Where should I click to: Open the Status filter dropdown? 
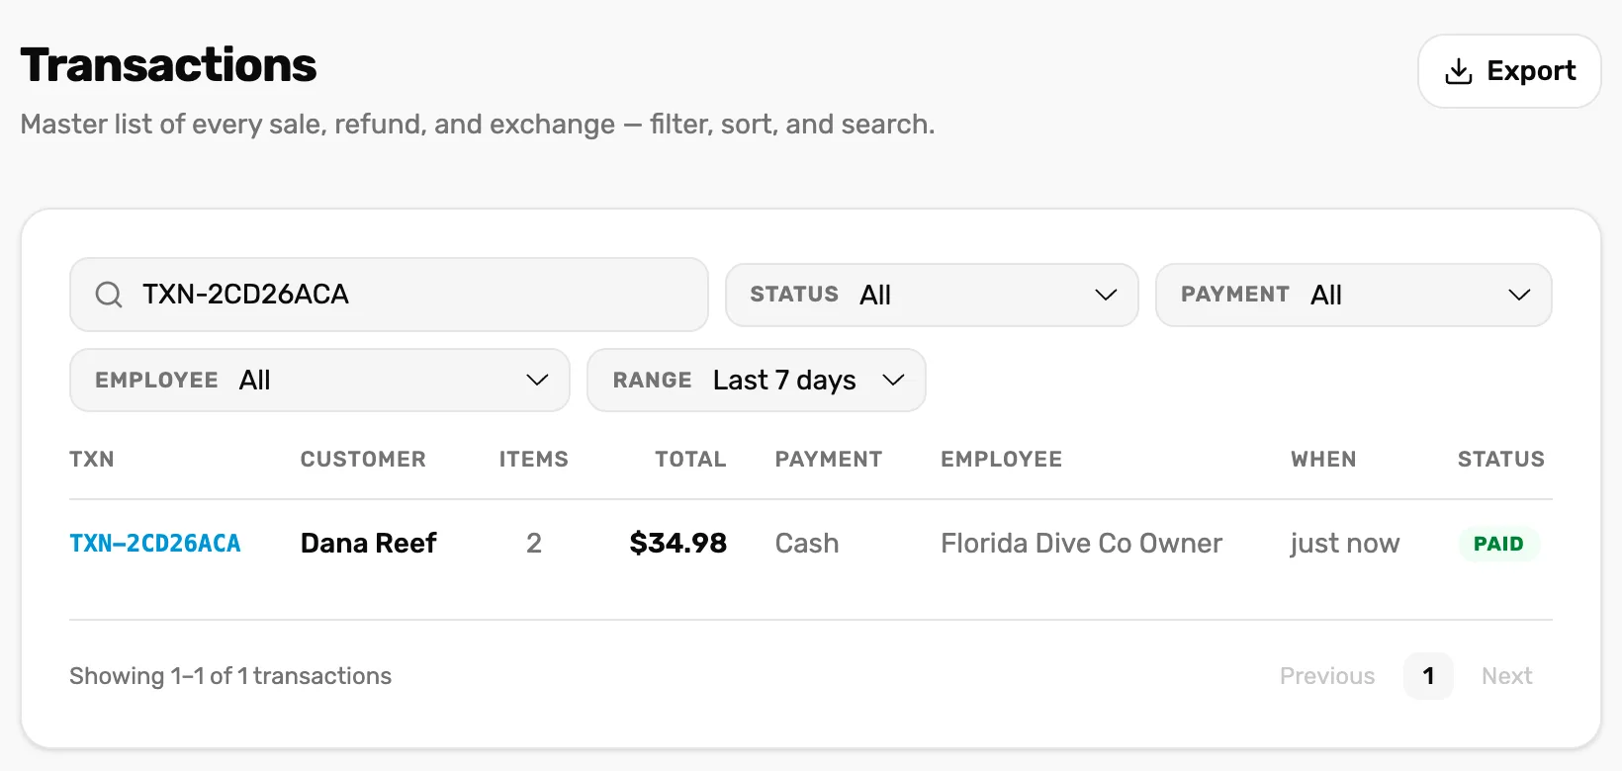(932, 295)
